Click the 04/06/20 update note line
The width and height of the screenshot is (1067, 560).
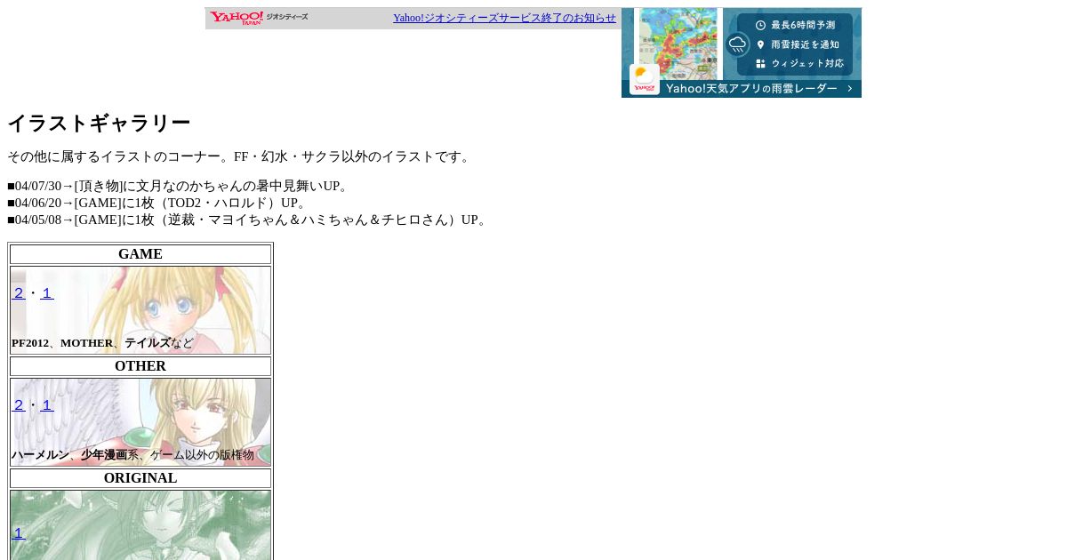pyautogui.click(x=157, y=203)
